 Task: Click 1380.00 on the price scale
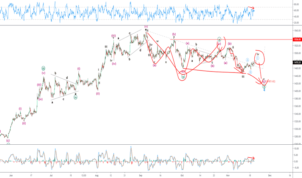(297, 98)
